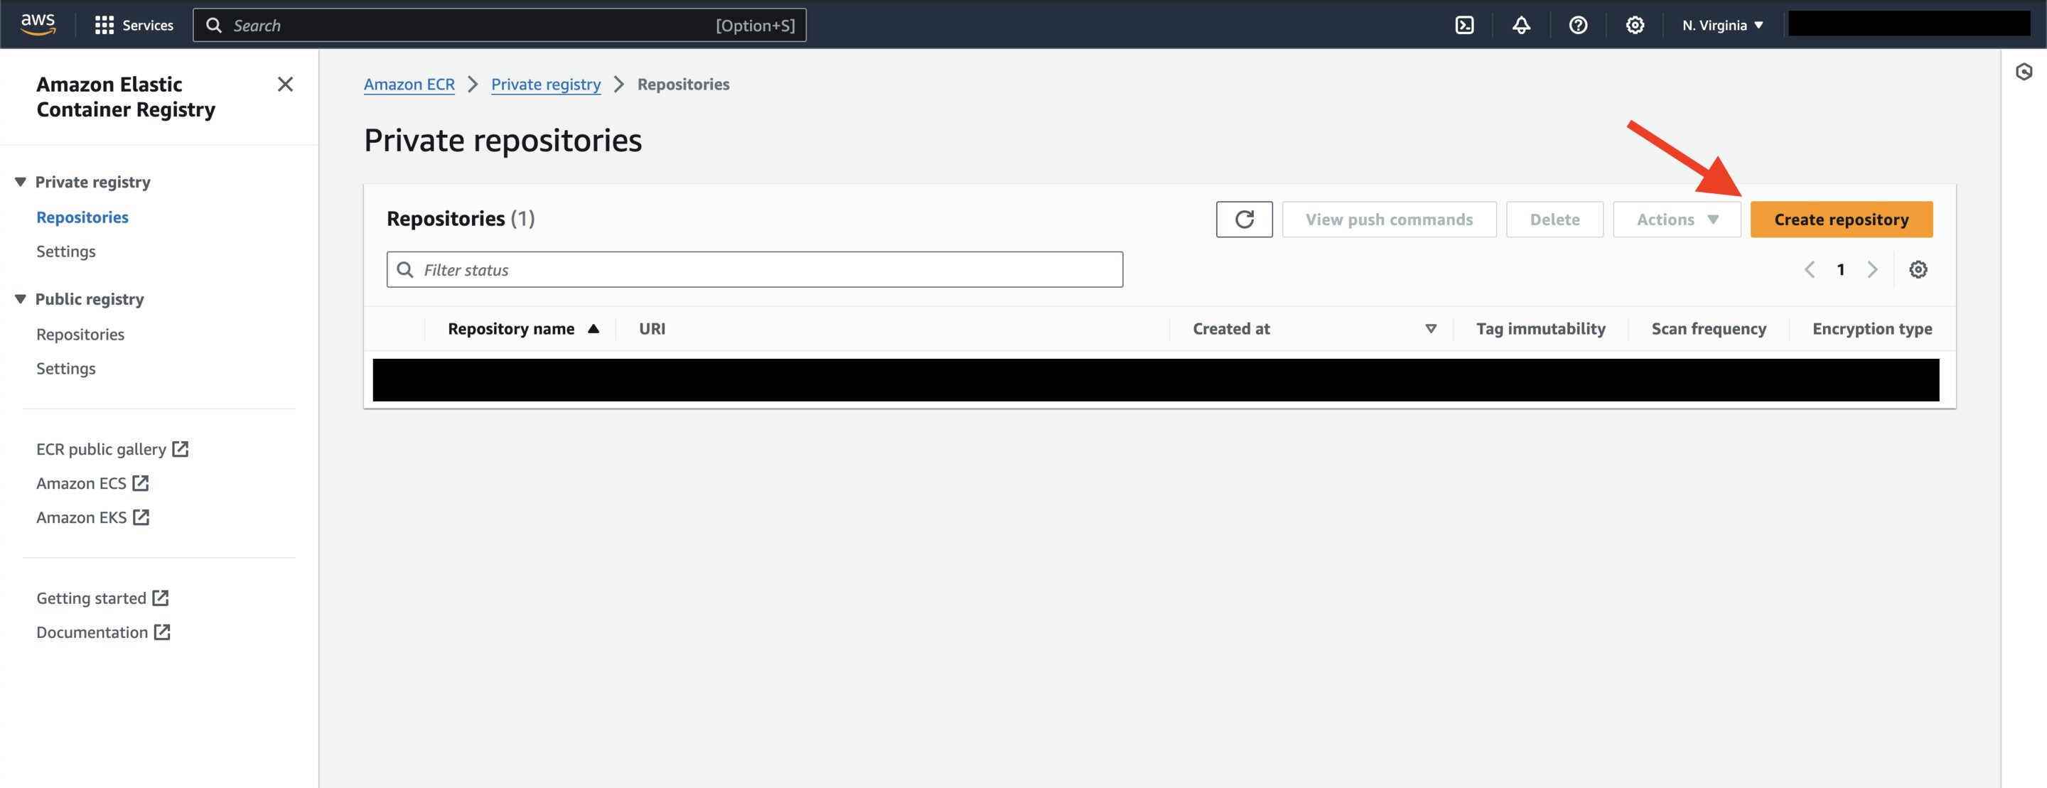
Task: Click the View push commands button
Action: click(x=1389, y=219)
